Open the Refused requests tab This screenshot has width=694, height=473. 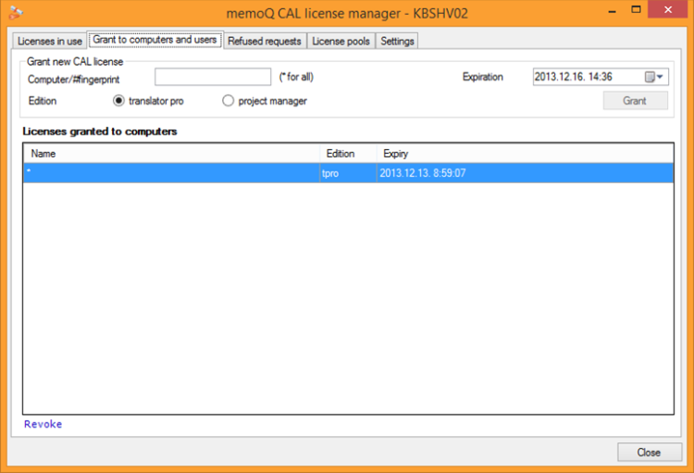point(265,41)
